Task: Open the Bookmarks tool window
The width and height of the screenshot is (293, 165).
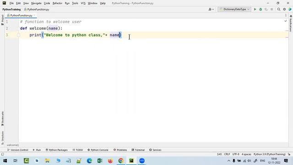Action: (2, 119)
